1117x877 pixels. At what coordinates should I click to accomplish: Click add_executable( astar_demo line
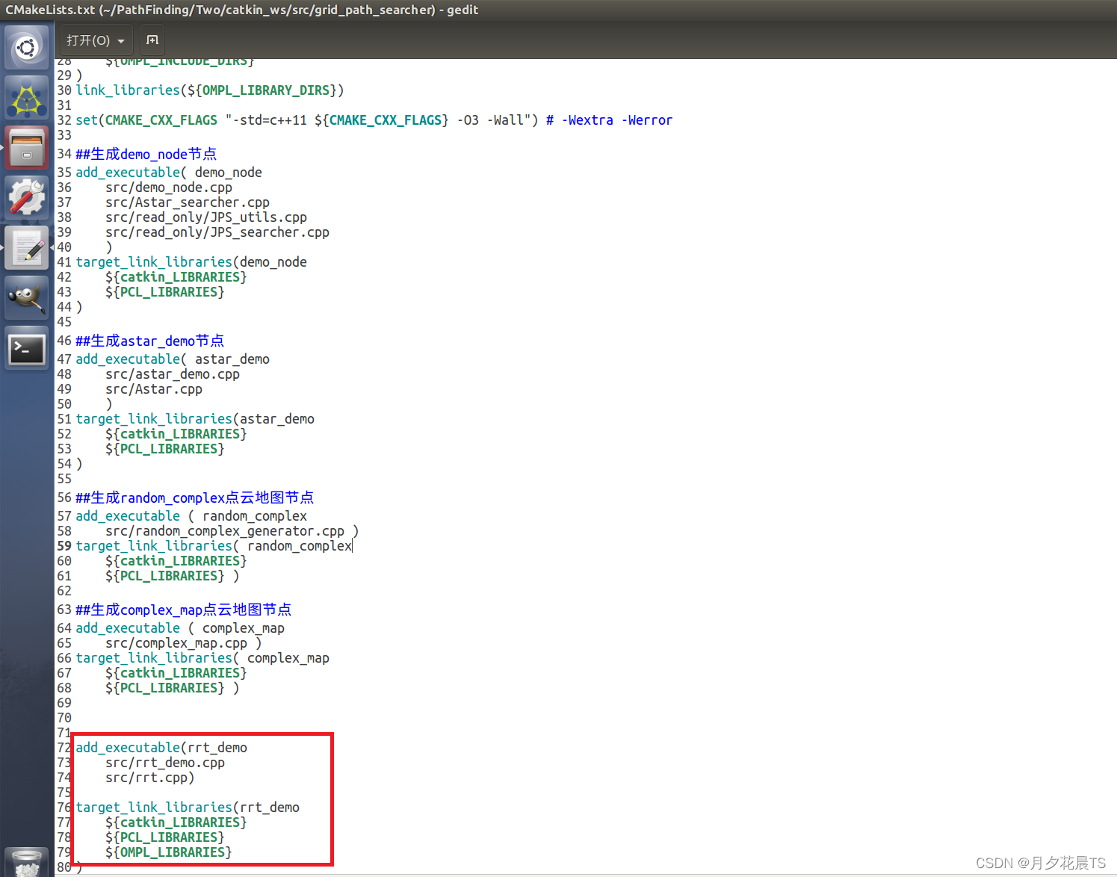point(173,359)
